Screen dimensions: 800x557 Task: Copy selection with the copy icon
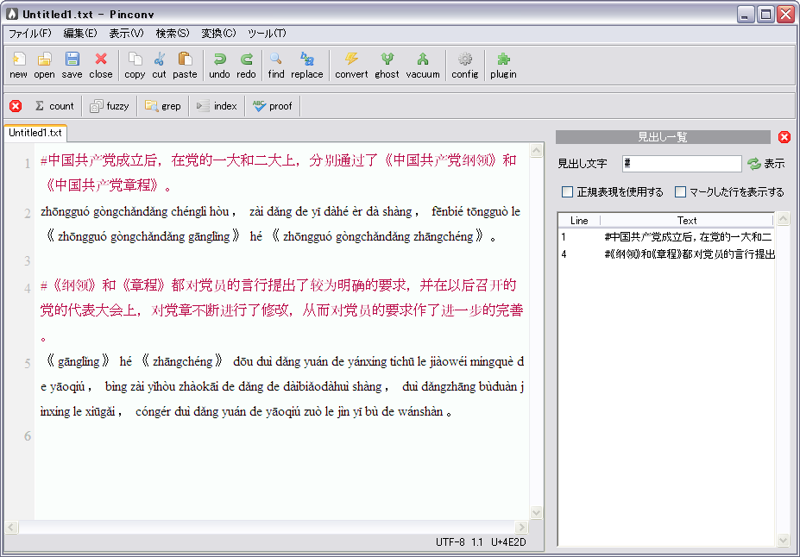(x=135, y=66)
